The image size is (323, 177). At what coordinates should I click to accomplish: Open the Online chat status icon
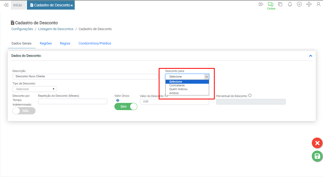[x=271, y=5]
